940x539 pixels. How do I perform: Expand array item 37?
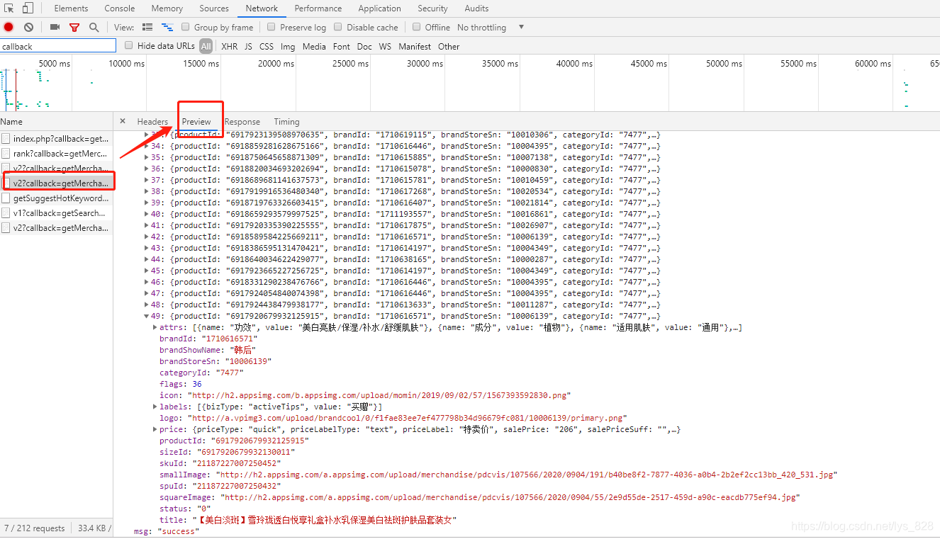(x=147, y=180)
